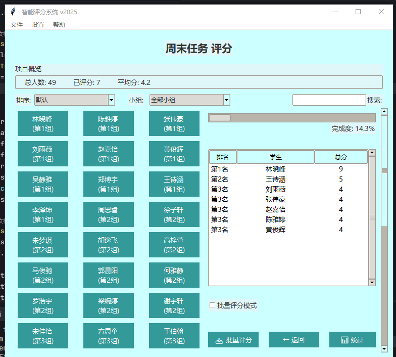
Task: Select student 王诗涵 (第1组) card
Action: coord(174,184)
